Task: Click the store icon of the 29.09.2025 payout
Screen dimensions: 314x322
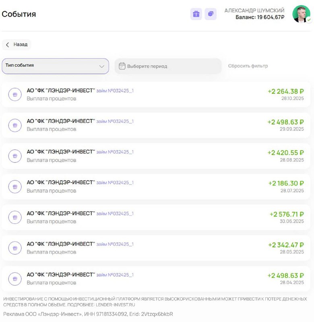Action: tap(15, 125)
